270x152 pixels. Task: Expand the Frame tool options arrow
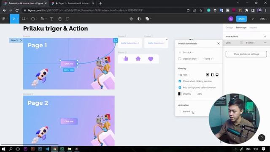click(x=27, y=19)
